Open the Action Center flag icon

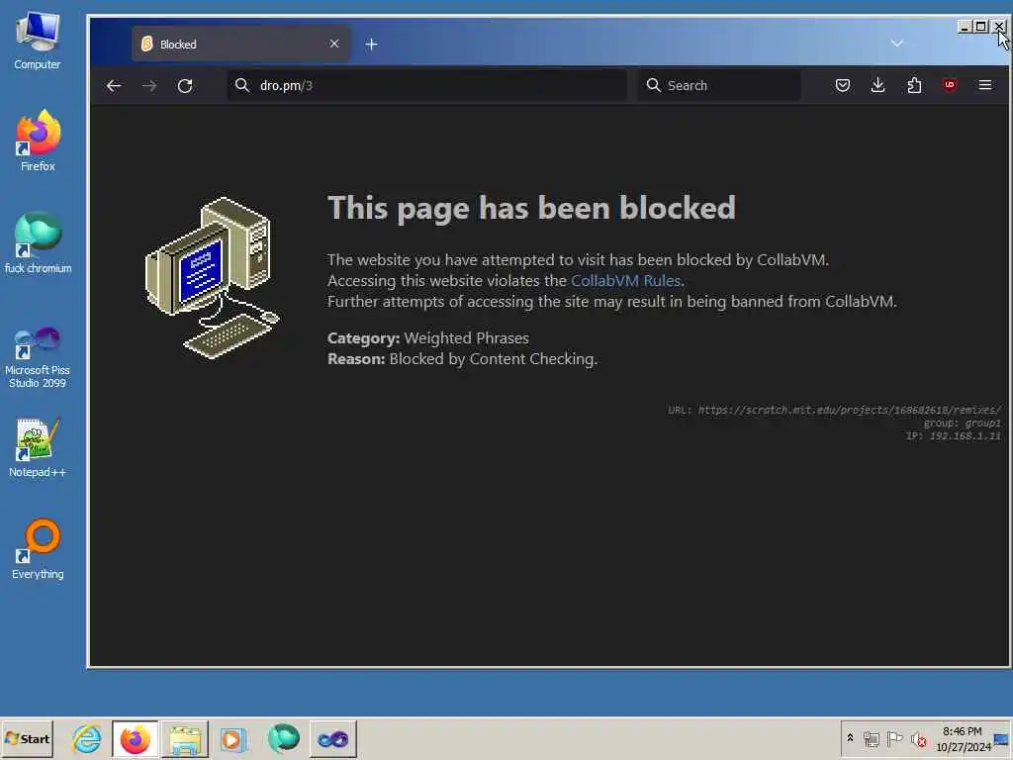[894, 738]
